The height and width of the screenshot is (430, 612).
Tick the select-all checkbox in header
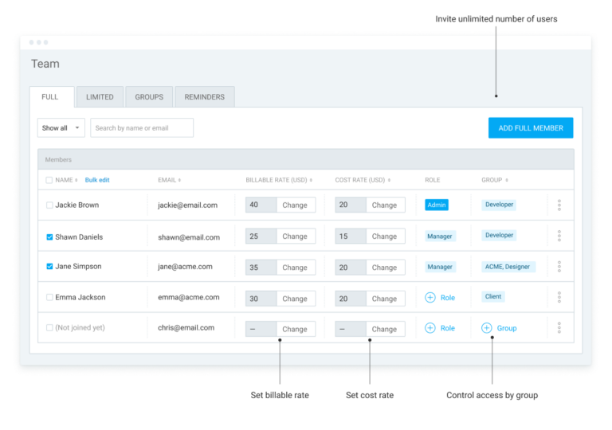point(49,181)
